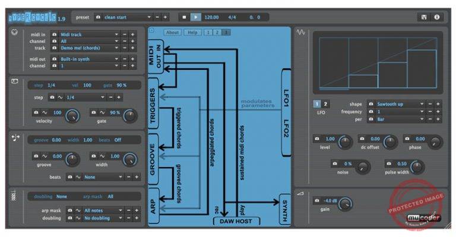Viewport: 456px width, 237px height.
Task: Click the modulation wave icon beside groove
Action: tap(45, 156)
